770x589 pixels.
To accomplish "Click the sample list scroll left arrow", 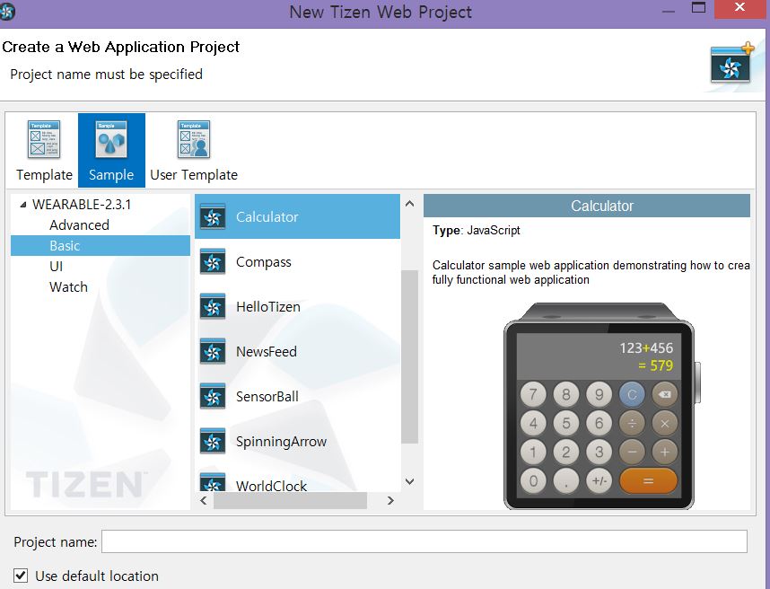I will pos(204,501).
